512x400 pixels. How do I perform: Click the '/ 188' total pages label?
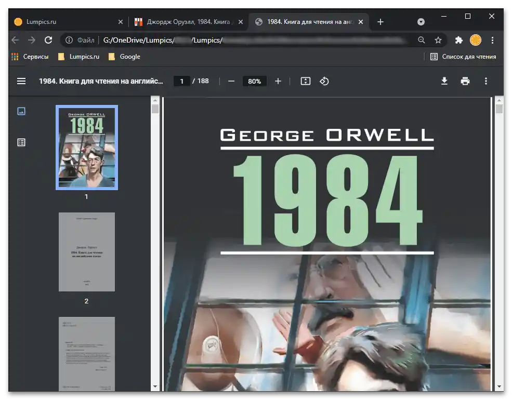[x=201, y=81]
